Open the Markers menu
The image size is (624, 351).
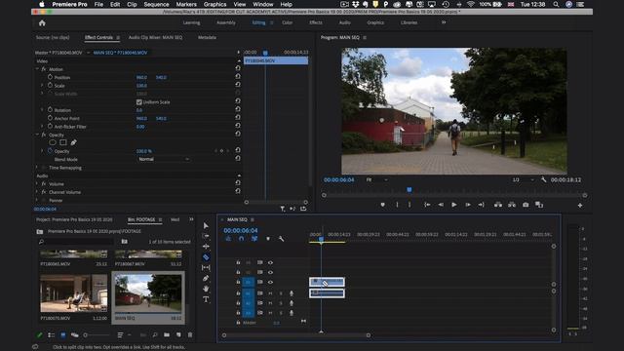[186, 4]
